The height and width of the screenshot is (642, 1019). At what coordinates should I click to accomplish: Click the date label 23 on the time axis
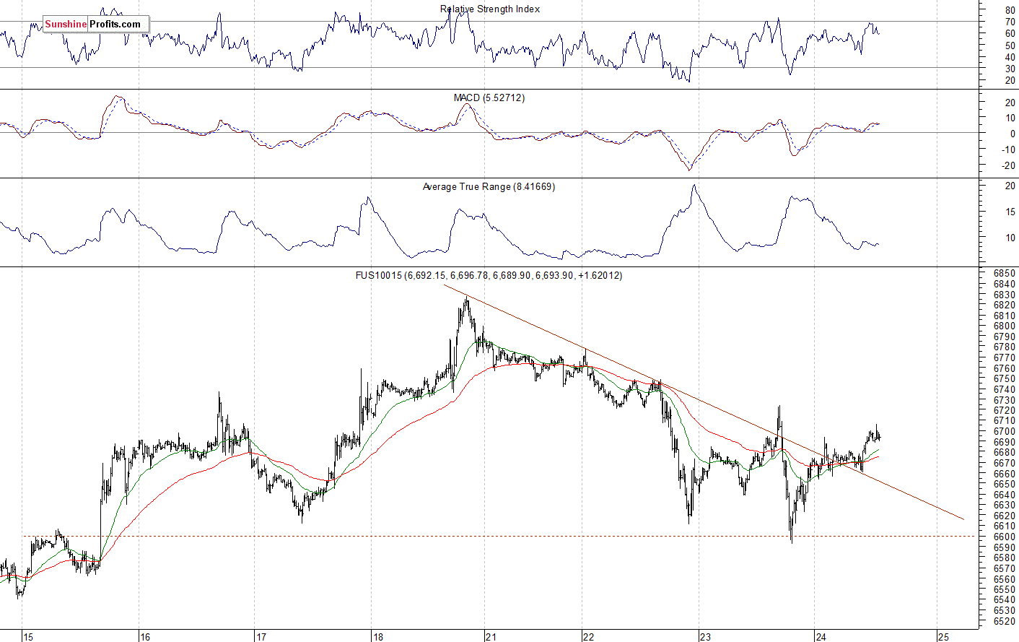point(705,636)
